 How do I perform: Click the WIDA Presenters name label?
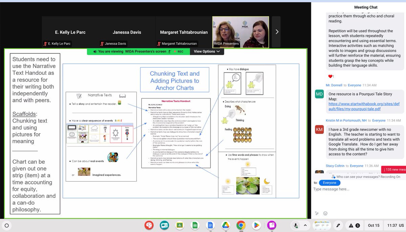pyautogui.click(x=226, y=44)
